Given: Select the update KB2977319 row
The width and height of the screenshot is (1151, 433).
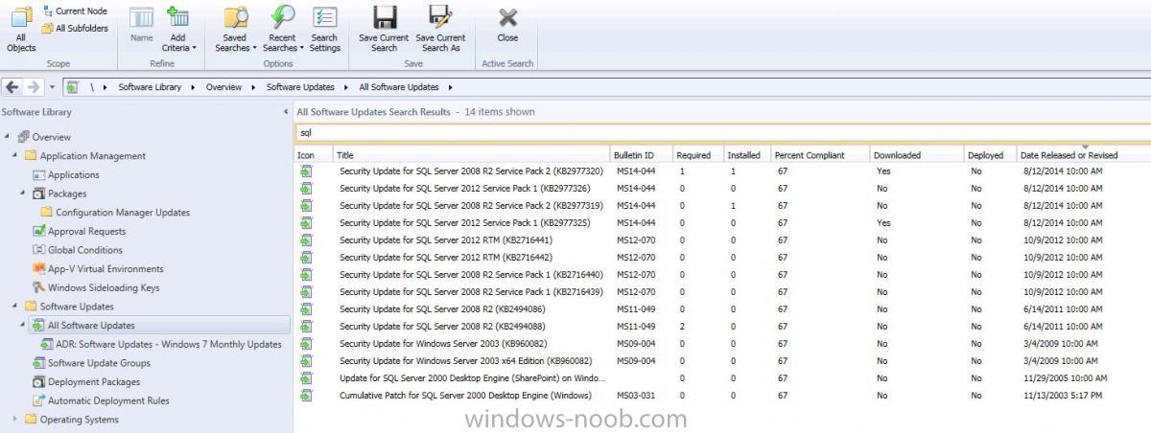Looking at the screenshot, I should click(x=721, y=205).
